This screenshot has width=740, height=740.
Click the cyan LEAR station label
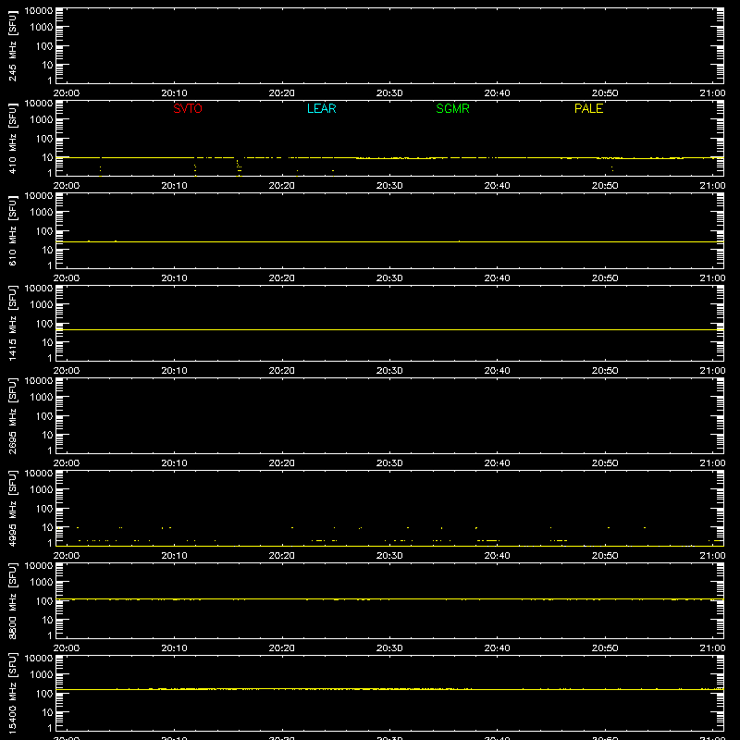[321, 108]
